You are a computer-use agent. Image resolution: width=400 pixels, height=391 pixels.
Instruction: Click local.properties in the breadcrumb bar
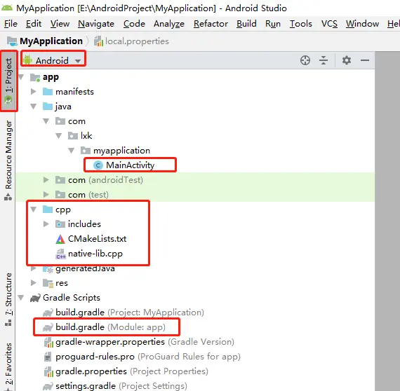pyautogui.click(x=137, y=41)
